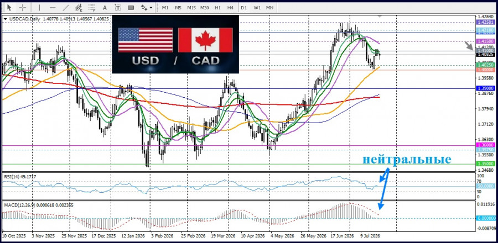
Task: Select the Text 'A' tool
Action: click(105, 7)
